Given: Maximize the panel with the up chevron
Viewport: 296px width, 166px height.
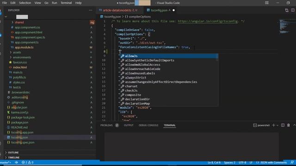Looking at the screenshot, I should 294,125.
